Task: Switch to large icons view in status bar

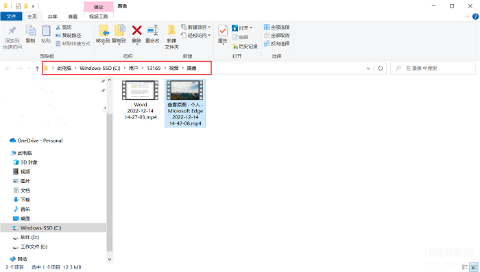Action: click(473, 267)
